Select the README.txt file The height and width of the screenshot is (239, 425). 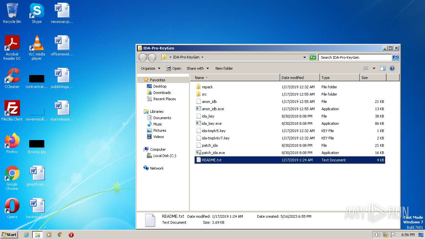coord(290,160)
